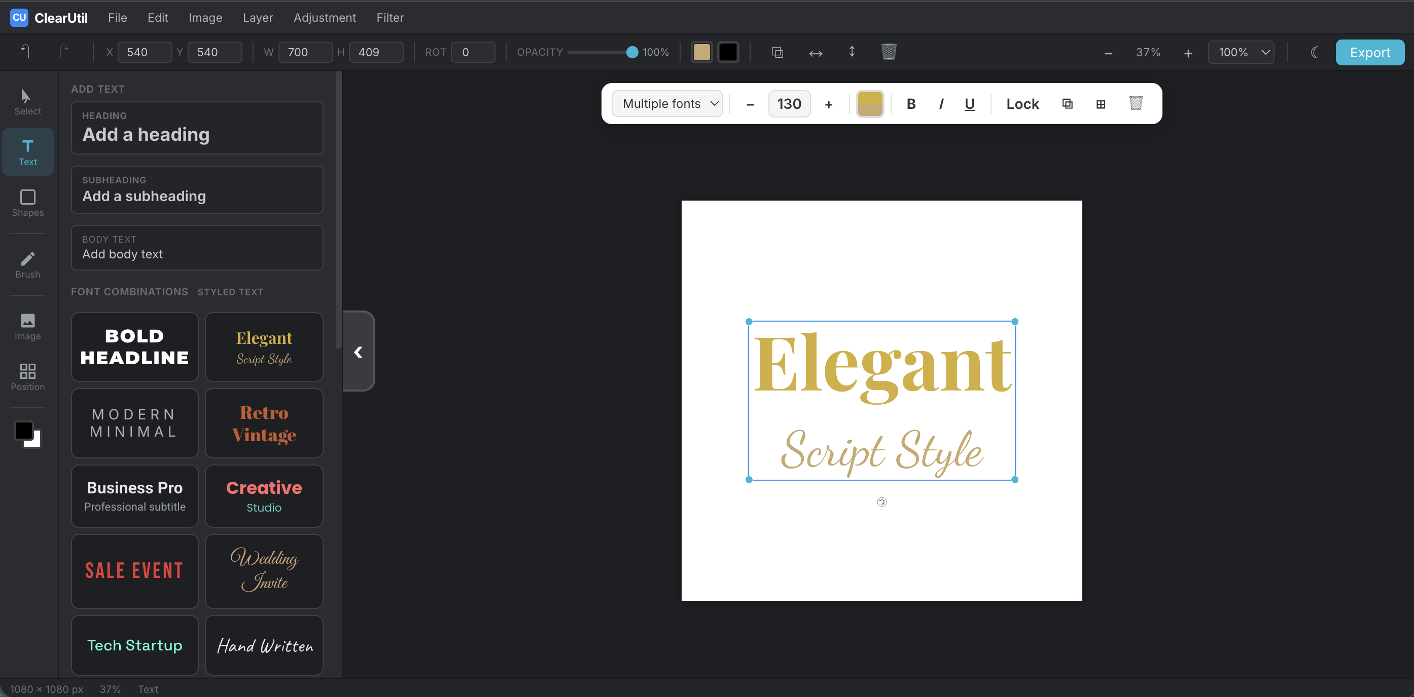Viewport: 1414px width, 697px height.
Task: Edit the font size value field
Action: [789, 103]
